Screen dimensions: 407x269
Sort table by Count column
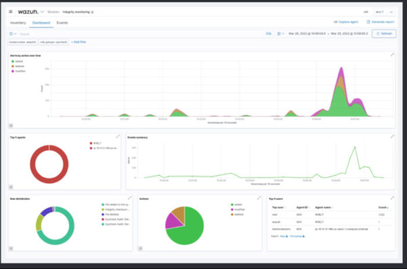[383, 207]
